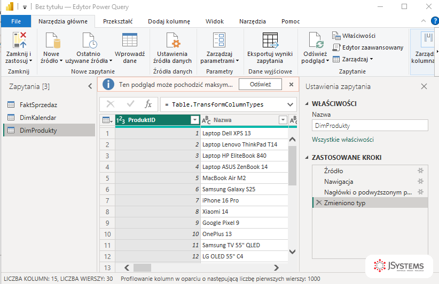Click Zarządzaj parametrami icon

click(219, 40)
